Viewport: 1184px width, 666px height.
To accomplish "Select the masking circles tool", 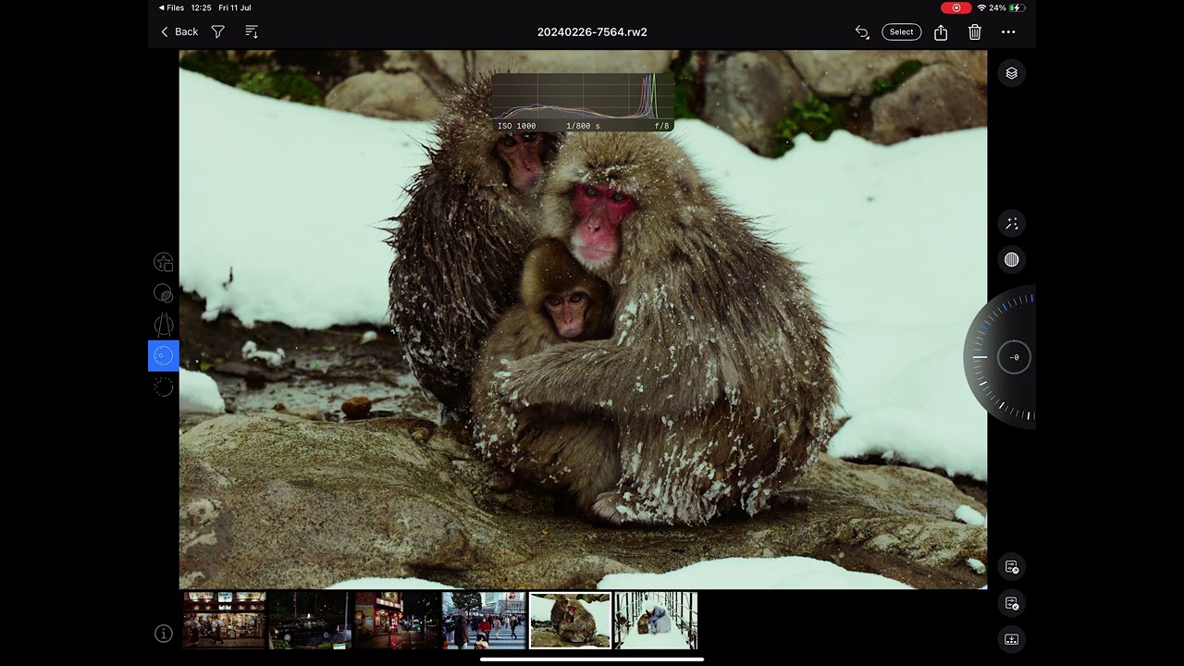I will pos(164,293).
